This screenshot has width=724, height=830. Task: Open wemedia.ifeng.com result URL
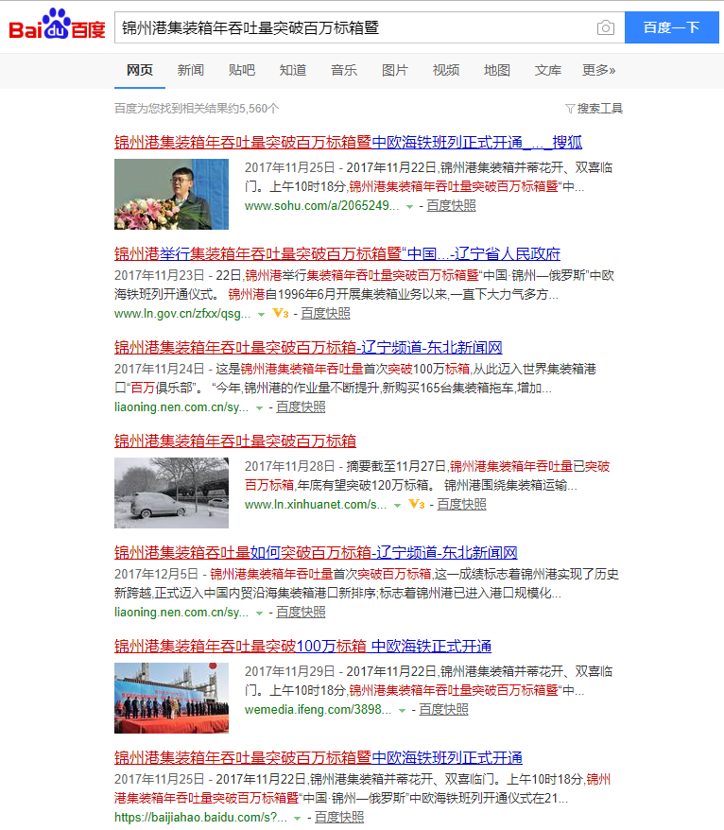(x=319, y=710)
